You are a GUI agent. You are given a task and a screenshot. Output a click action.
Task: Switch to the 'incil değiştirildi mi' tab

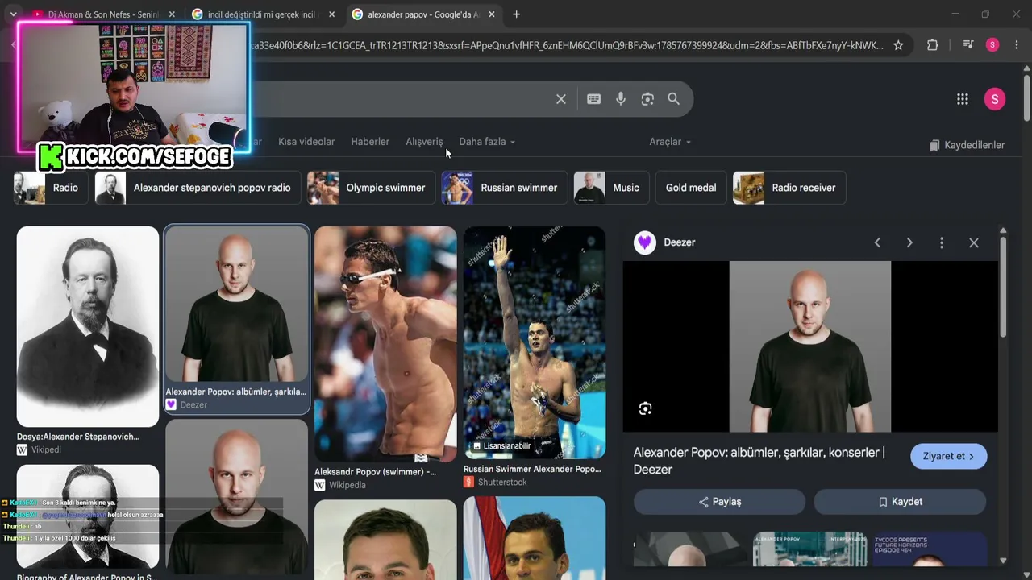[x=264, y=14]
